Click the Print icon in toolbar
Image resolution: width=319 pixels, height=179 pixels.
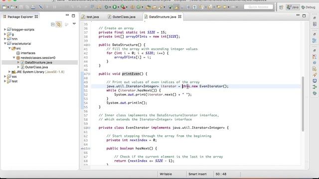coord(33,7)
